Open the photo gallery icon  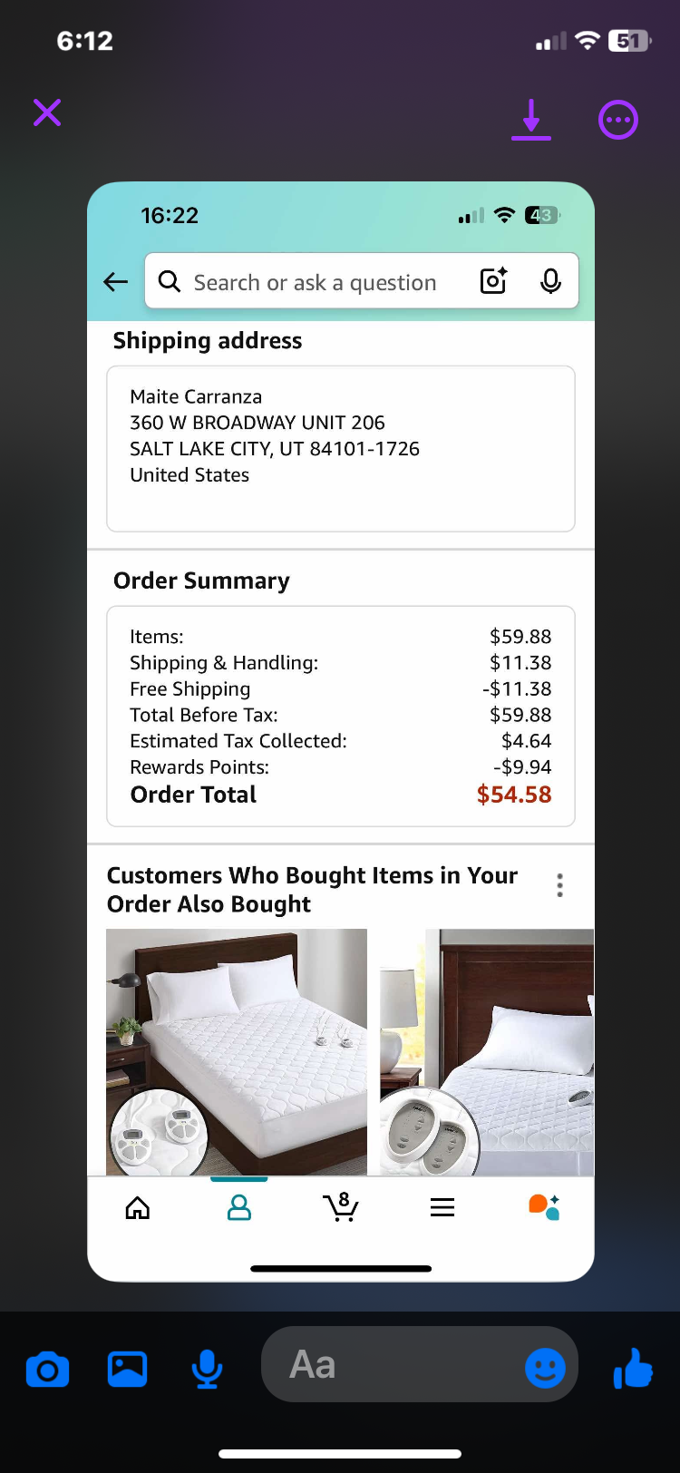coord(127,1369)
